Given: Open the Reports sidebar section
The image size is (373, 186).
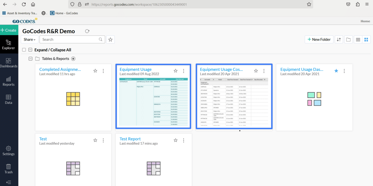Looking at the screenshot, I should pyautogui.click(x=9, y=81).
